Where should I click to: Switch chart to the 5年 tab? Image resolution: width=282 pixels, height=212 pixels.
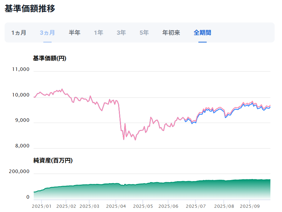point(144,33)
